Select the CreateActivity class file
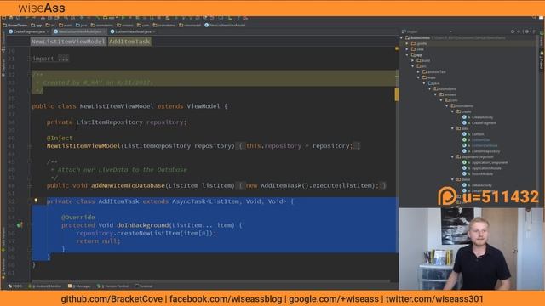 click(x=478, y=117)
